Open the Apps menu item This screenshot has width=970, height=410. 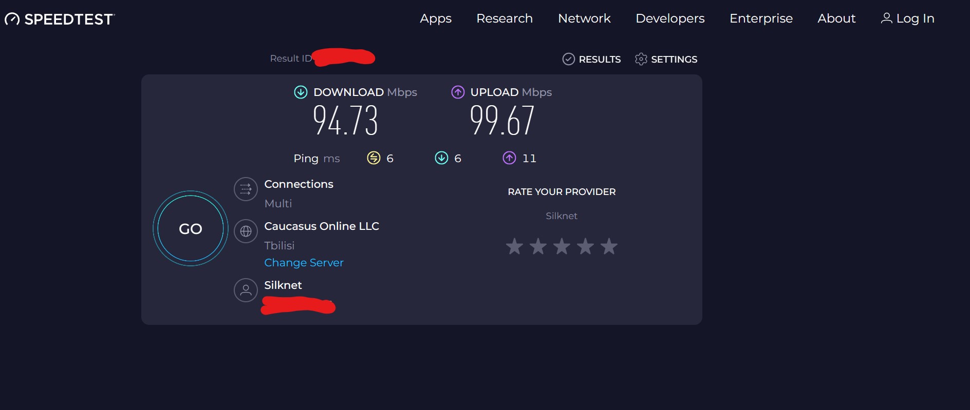[x=436, y=18]
